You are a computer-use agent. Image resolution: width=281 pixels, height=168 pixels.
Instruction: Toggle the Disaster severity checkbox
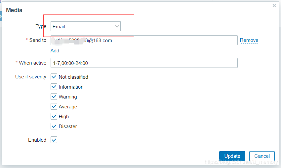tap(54, 126)
